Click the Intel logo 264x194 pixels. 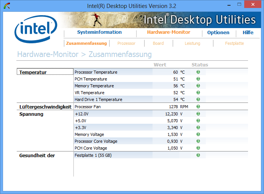tap(36, 29)
